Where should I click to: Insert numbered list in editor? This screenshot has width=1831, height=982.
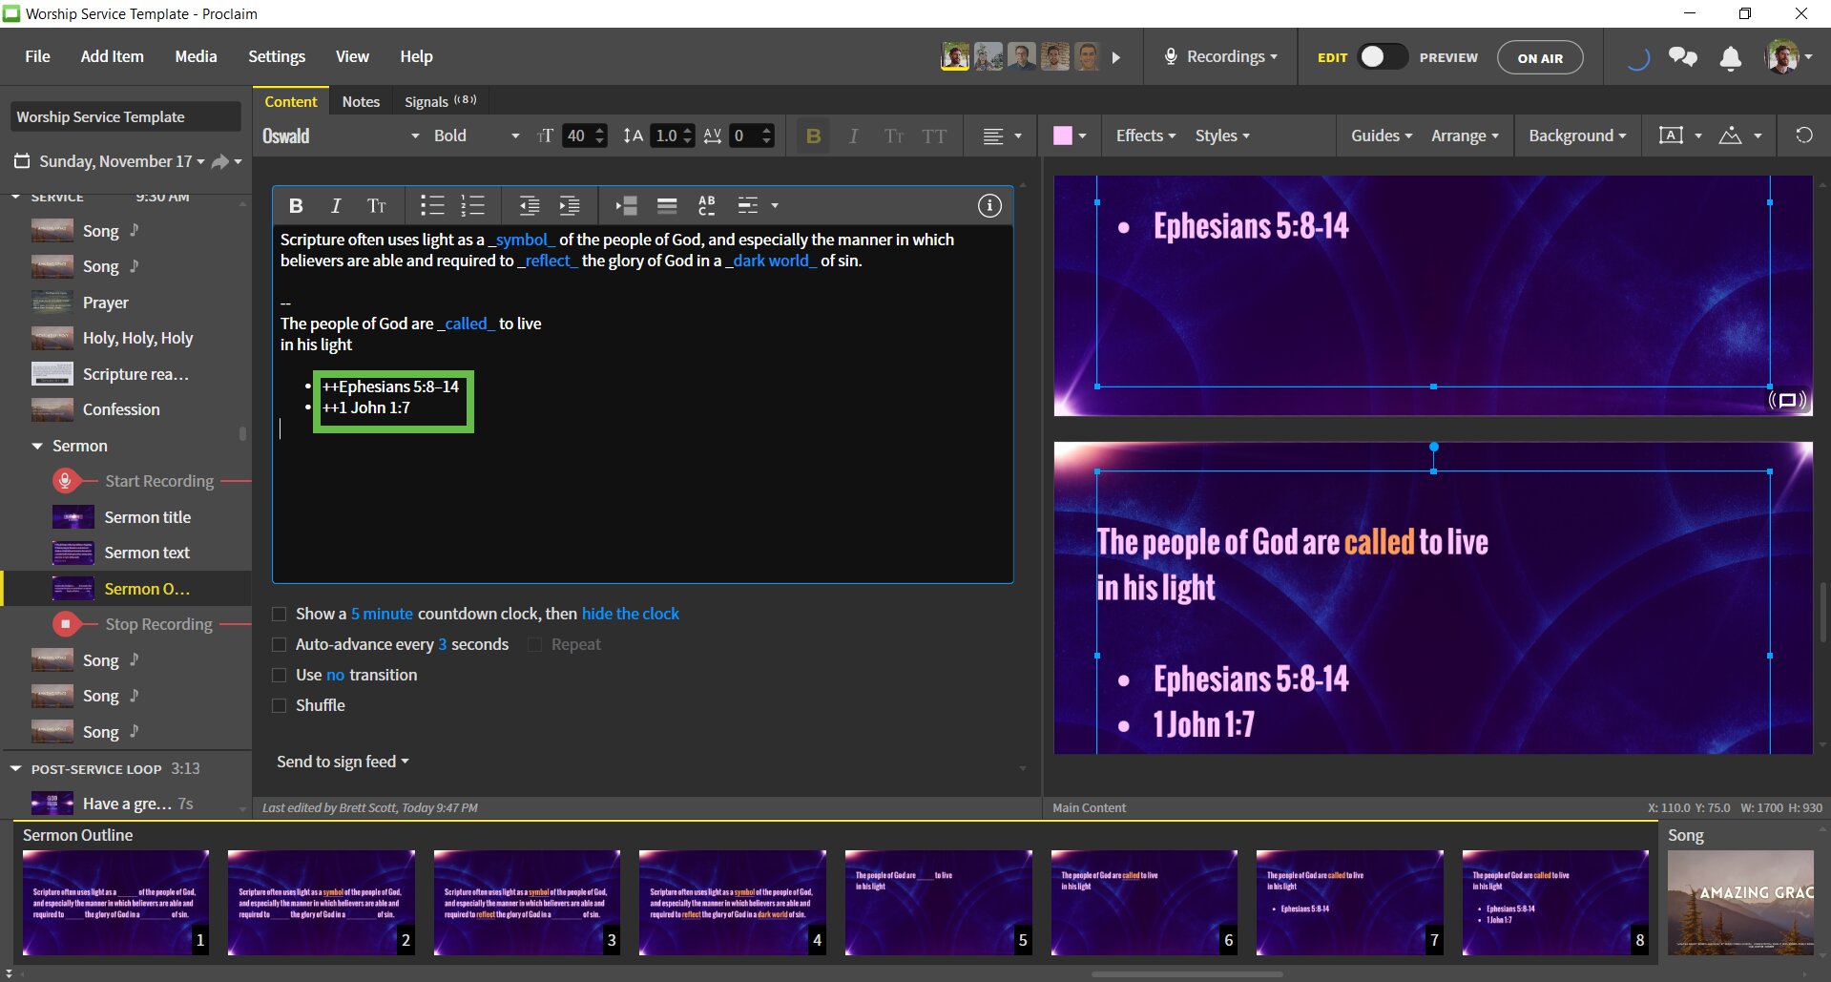click(x=473, y=205)
